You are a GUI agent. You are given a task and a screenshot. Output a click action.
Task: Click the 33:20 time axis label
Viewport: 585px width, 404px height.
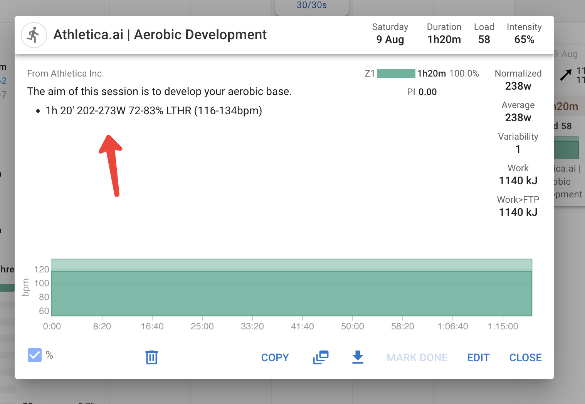pyautogui.click(x=252, y=326)
